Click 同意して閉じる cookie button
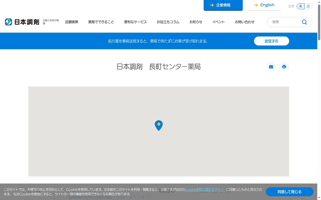 290,192
